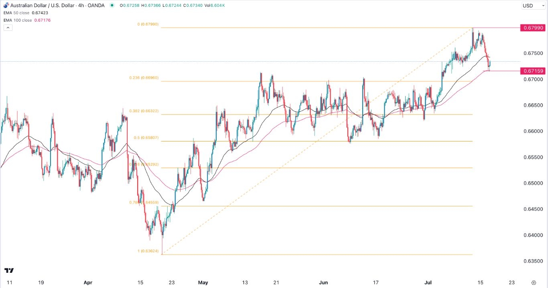Select the 0.5 Fibonacci level label
The width and height of the screenshot is (548, 288).
[147, 138]
